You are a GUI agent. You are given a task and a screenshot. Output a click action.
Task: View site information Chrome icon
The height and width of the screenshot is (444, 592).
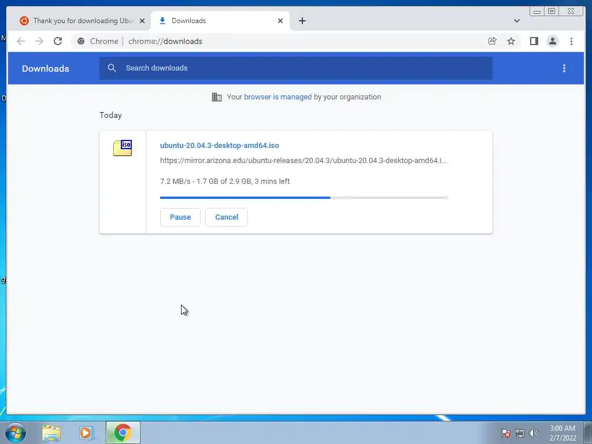pos(81,41)
